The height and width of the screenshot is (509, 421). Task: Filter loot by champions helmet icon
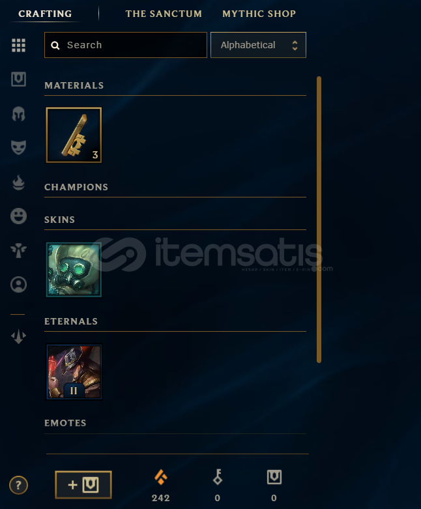click(18, 114)
